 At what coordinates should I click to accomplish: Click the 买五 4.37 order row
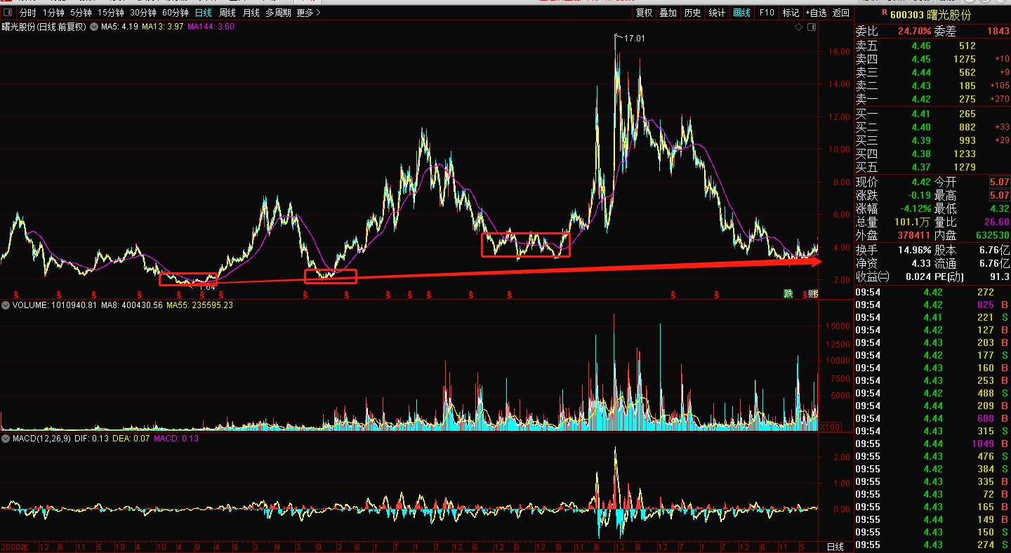(x=932, y=167)
